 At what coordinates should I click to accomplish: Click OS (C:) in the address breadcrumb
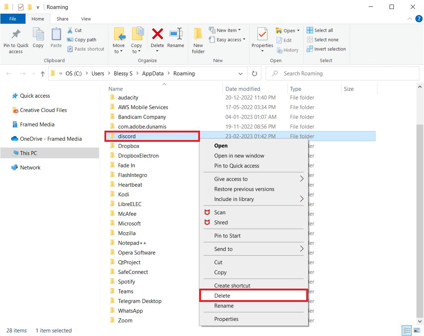pyautogui.click(x=74, y=74)
